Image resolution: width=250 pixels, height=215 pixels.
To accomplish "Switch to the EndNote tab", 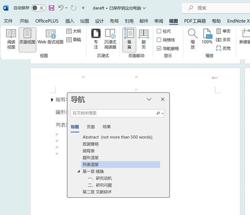I will [x=238, y=21].
